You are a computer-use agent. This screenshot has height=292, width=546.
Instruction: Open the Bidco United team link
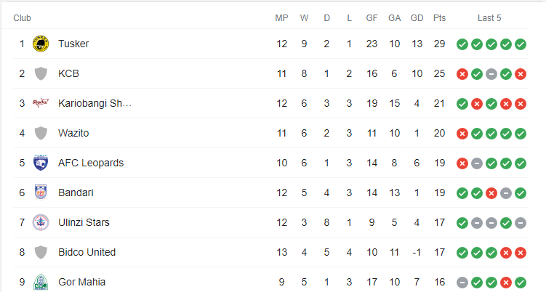(x=87, y=252)
